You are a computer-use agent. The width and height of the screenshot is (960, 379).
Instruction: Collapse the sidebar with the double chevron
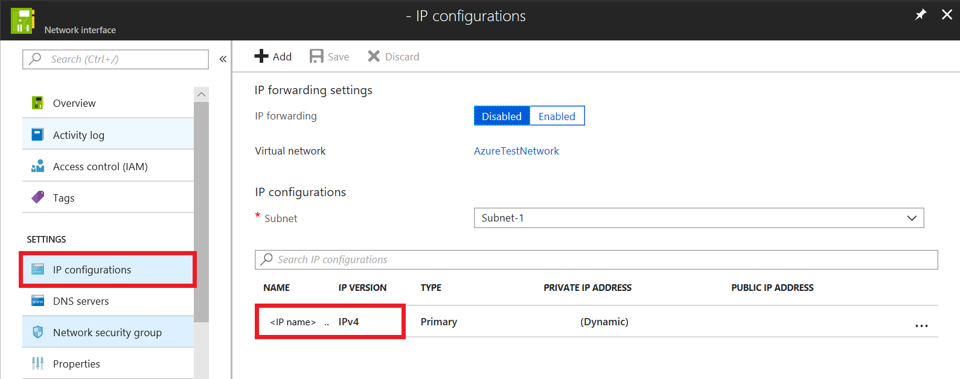[223, 59]
